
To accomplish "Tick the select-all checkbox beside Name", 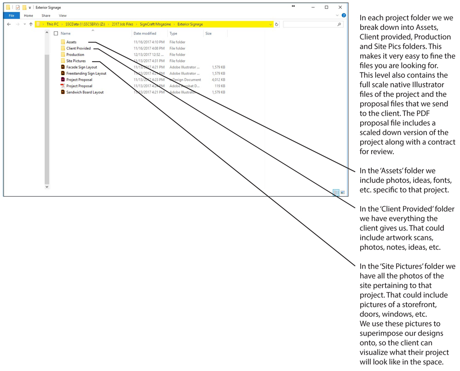I will [x=56, y=34].
